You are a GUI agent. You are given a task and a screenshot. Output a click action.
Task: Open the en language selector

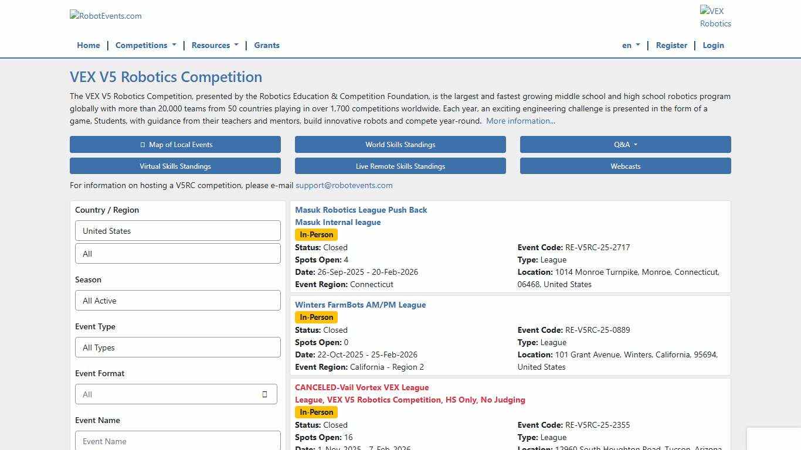click(x=630, y=45)
